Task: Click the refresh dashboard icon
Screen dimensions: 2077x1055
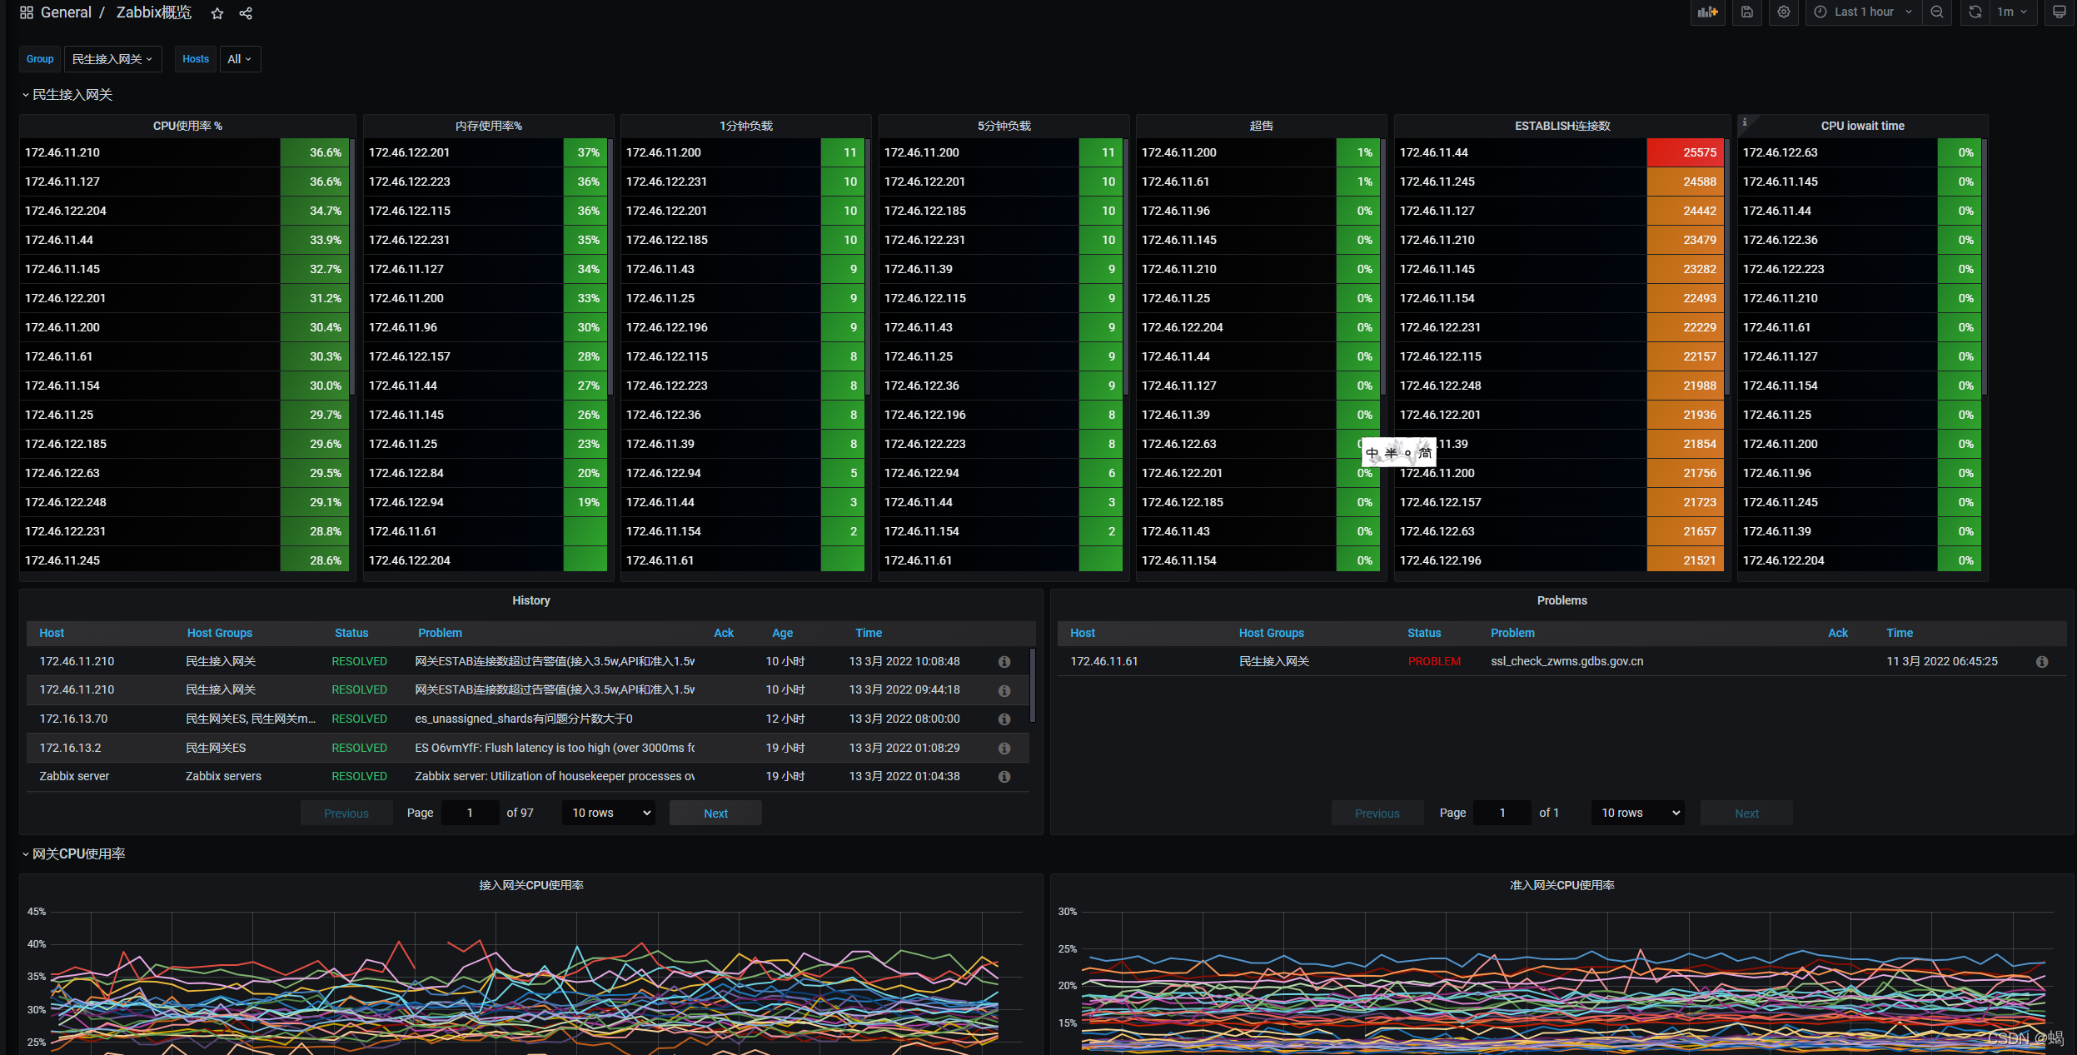Action: [x=1975, y=12]
